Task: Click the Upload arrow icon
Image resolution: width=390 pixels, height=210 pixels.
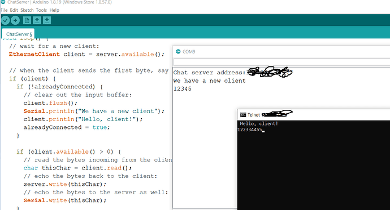Action: point(15,20)
